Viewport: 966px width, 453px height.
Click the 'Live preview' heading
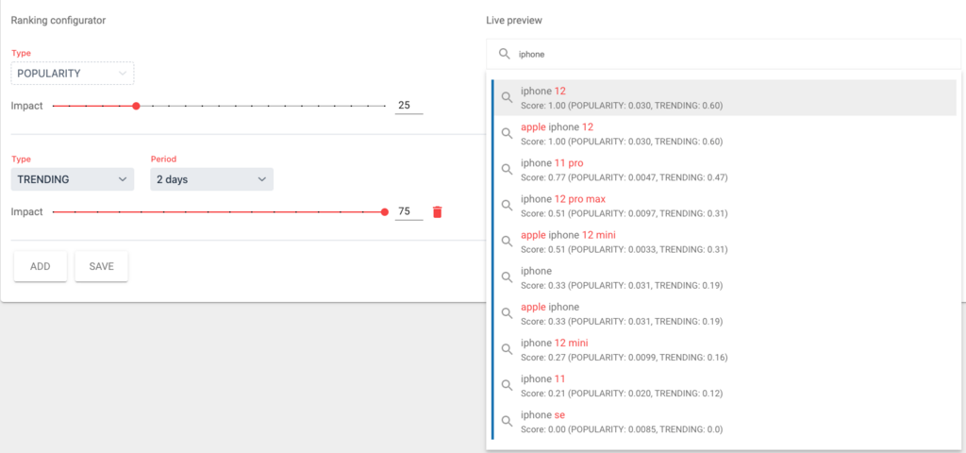514,21
